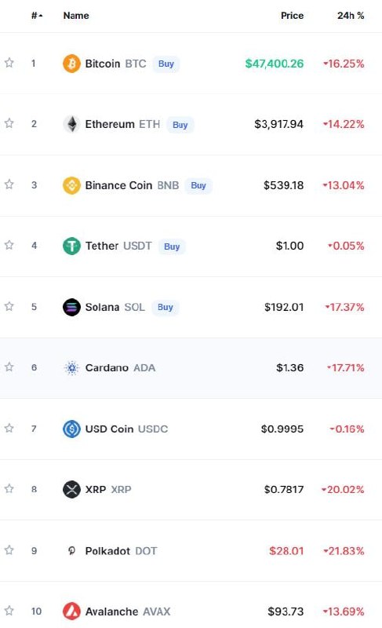Image resolution: width=382 pixels, height=628 pixels.
Task: Click the Cardano dotted logo icon
Action: 71,367
